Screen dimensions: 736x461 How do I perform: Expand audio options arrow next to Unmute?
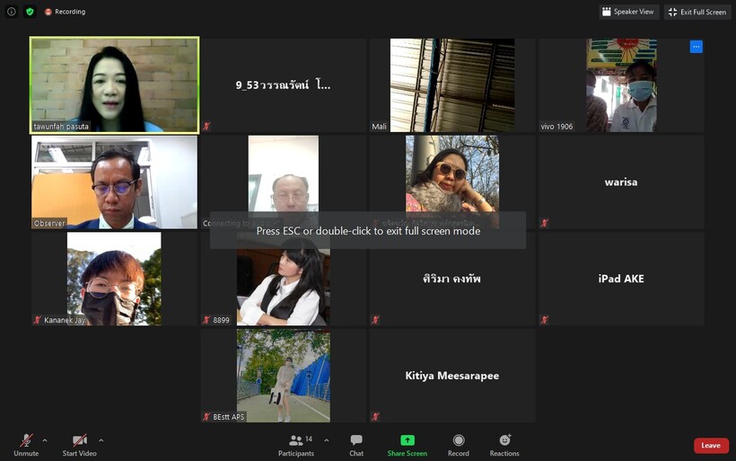45,440
